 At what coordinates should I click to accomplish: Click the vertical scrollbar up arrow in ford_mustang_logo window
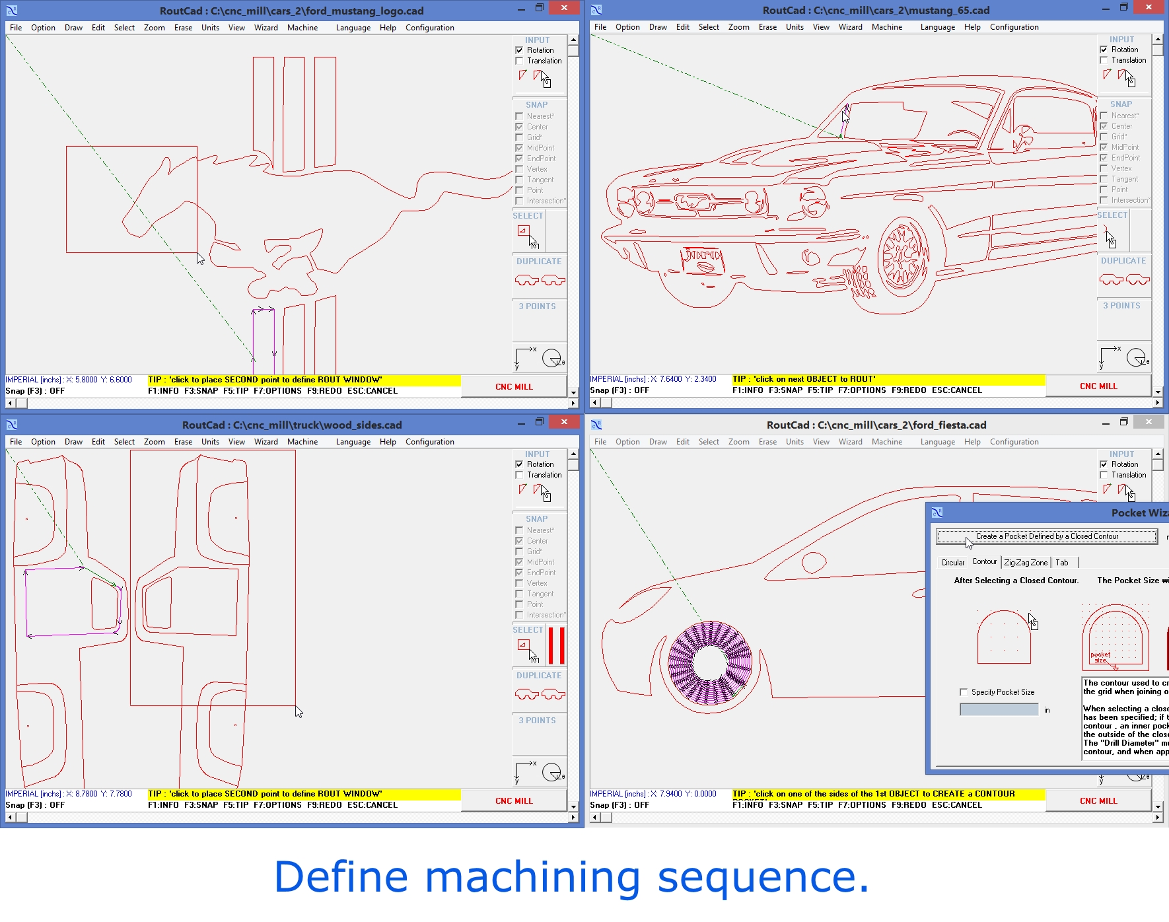(x=573, y=40)
